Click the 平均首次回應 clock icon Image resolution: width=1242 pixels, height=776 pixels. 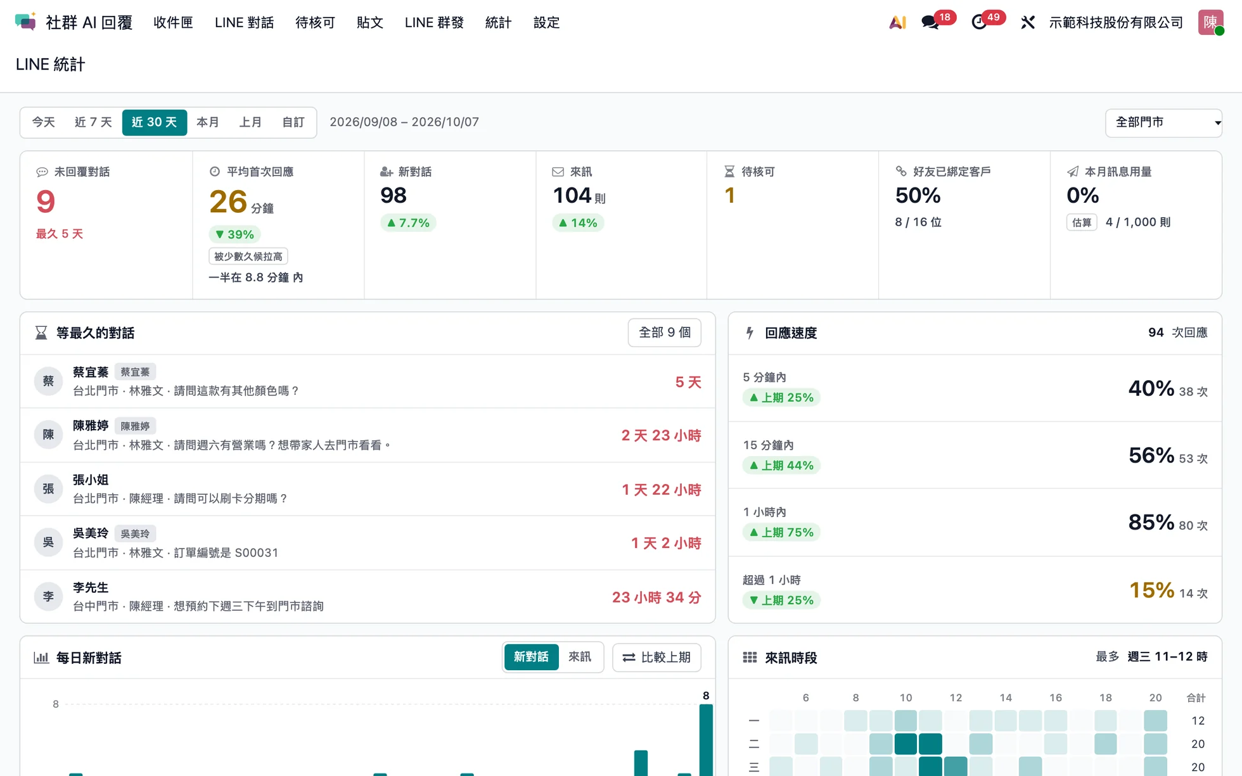tap(215, 171)
